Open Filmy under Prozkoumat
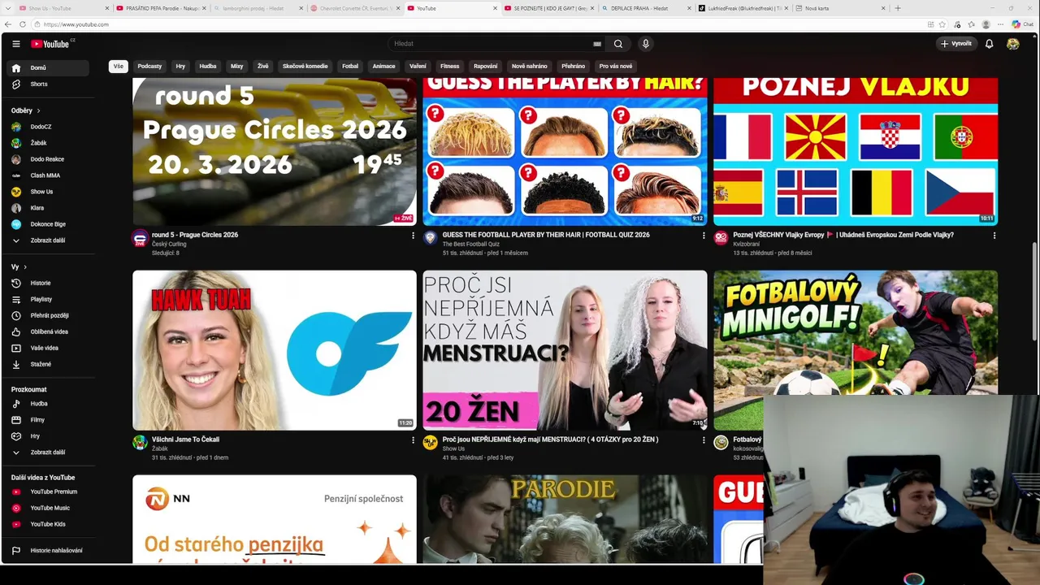Screen dimensions: 1040x585 [49, 420]
